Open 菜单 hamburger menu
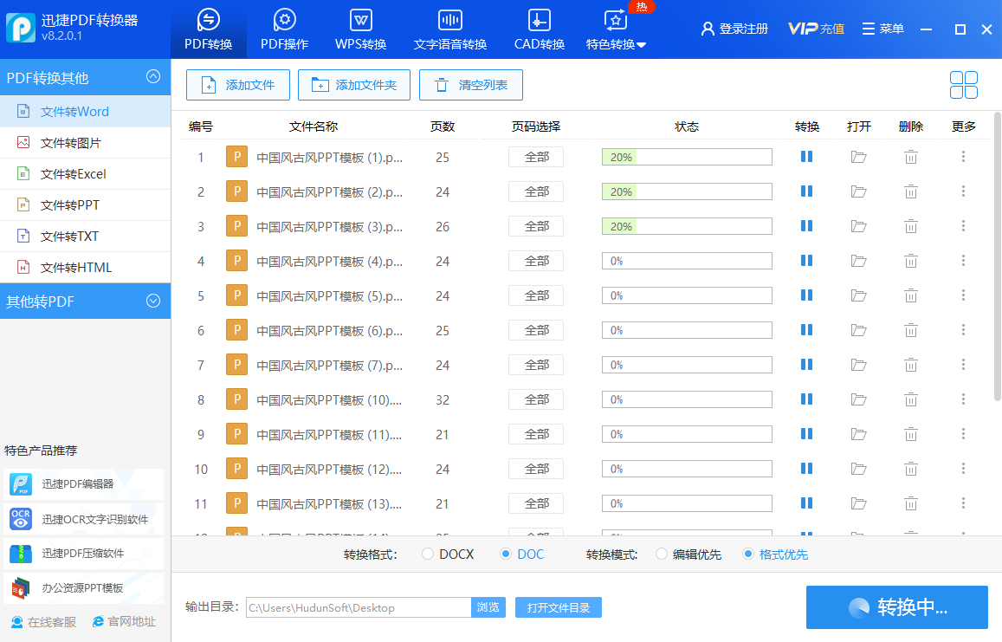This screenshot has width=1002, height=642. [882, 29]
